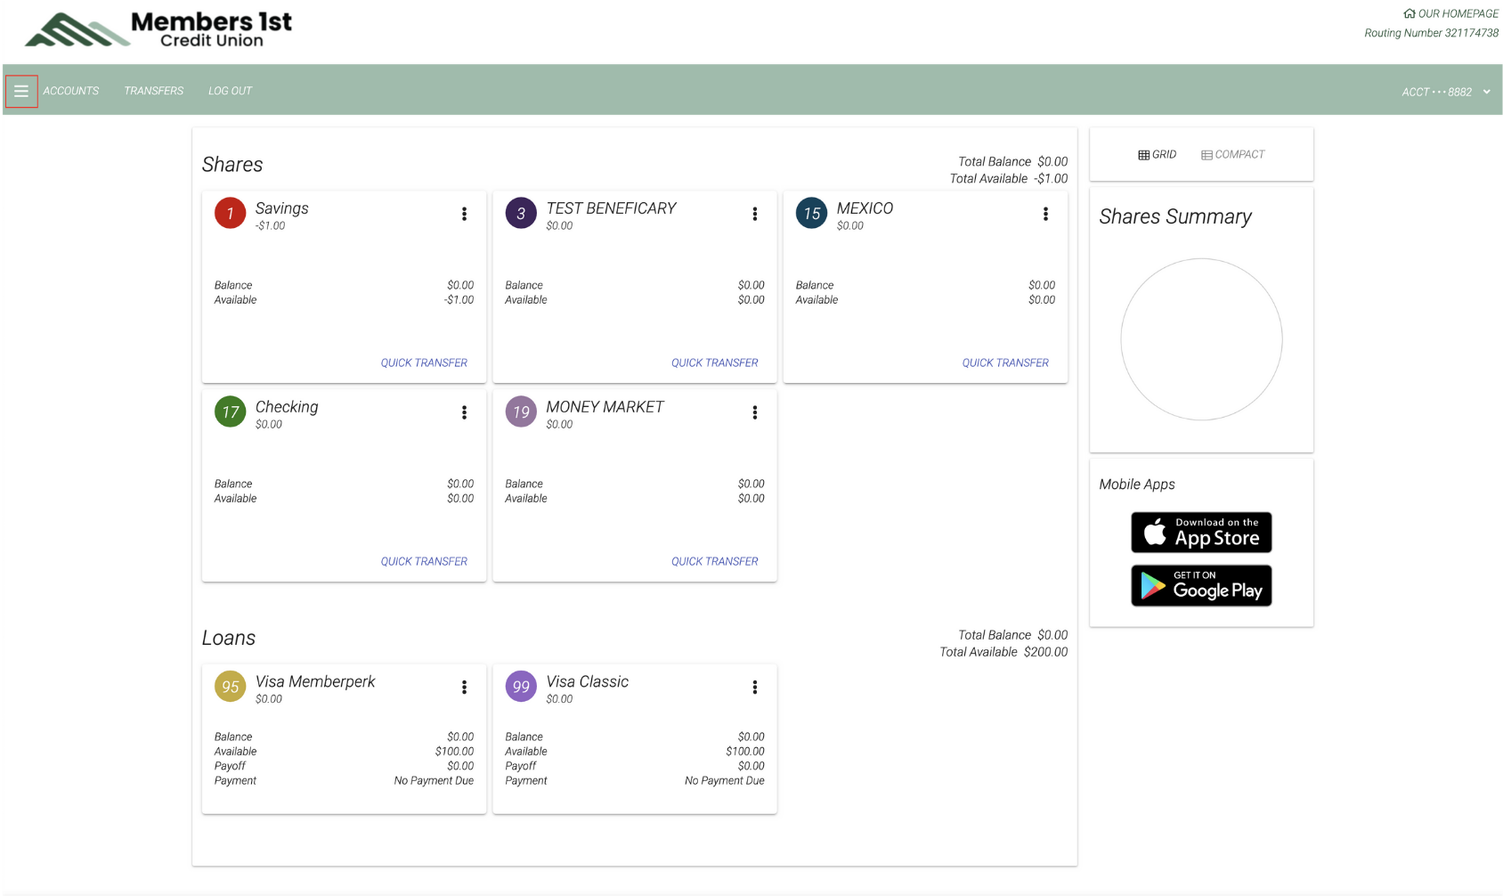Switch to Compact view layout

(x=1232, y=155)
